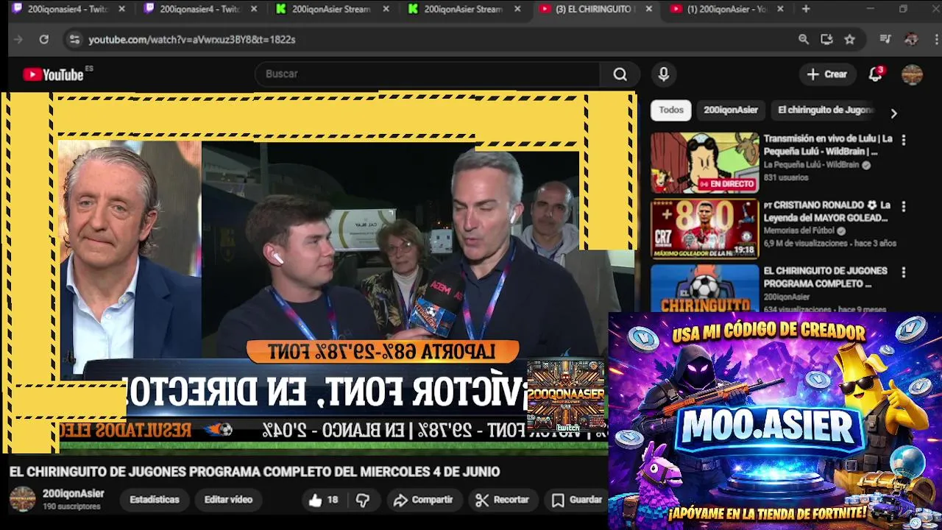942x530 pixels.
Task: Close the second 200iqonAsier Stream Kick tab
Action: (517, 9)
